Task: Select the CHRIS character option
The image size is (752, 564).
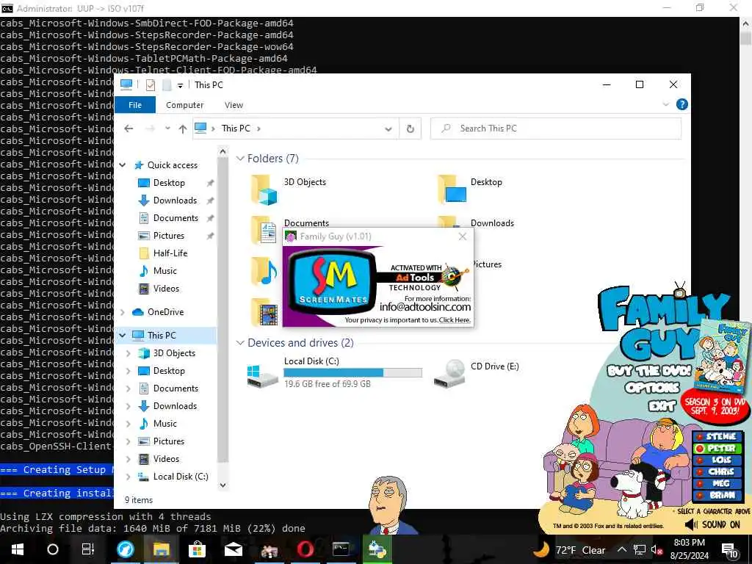Action: [x=717, y=472]
